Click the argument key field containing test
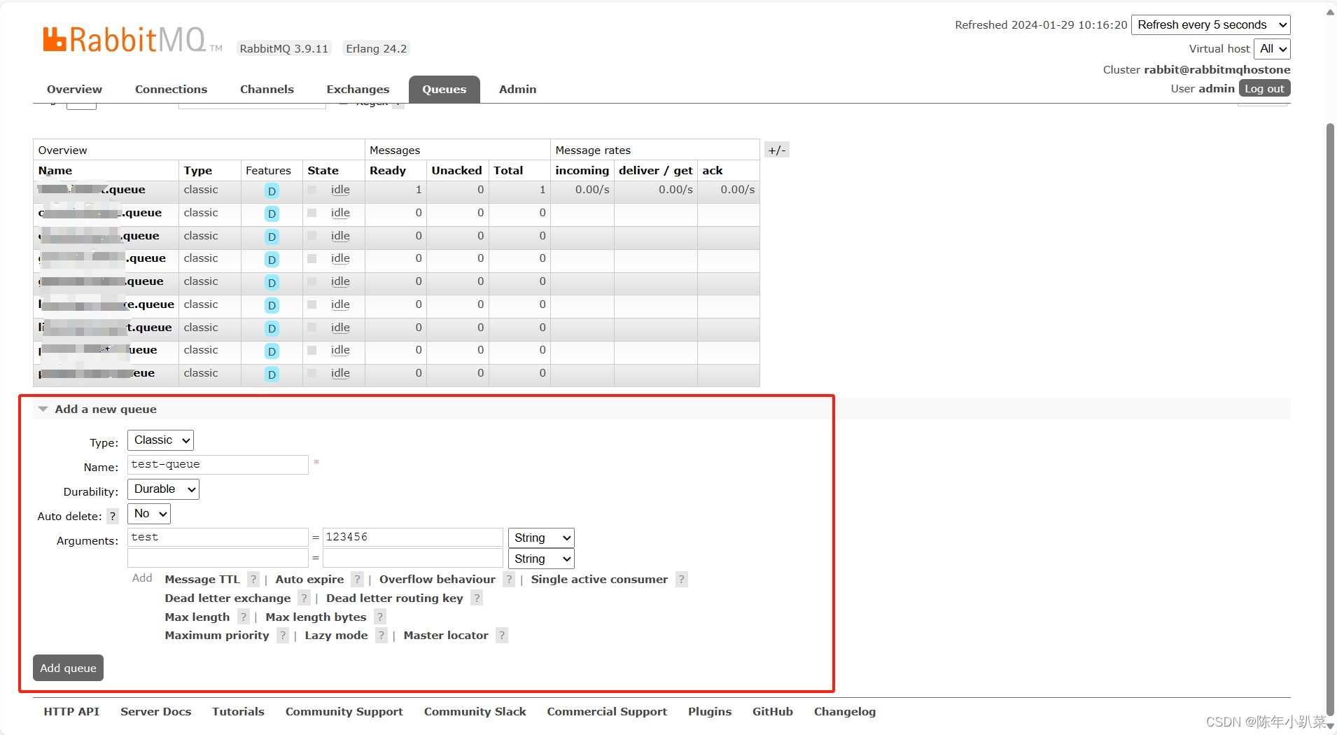Viewport: 1337px width, 735px height. [x=218, y=538]
